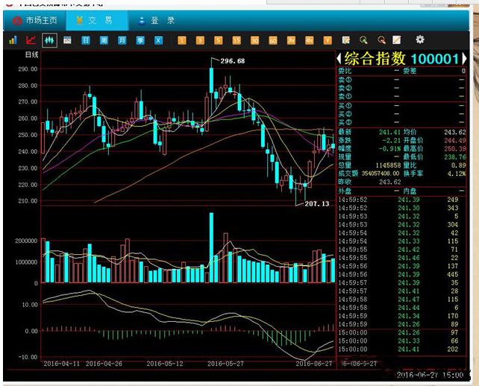
Task: Click the 2016-05-27 date axis label
Action: (x=226, y=364)
